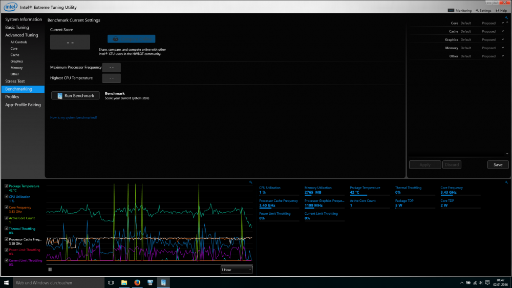Open Settings with the wrench icon

[x=476, y=10]
